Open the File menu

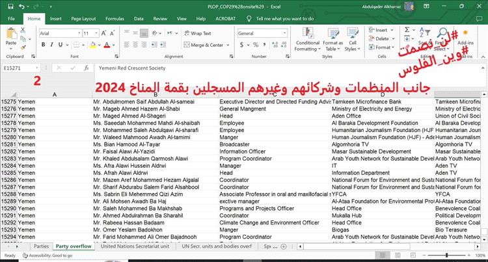tap(11, 19)
